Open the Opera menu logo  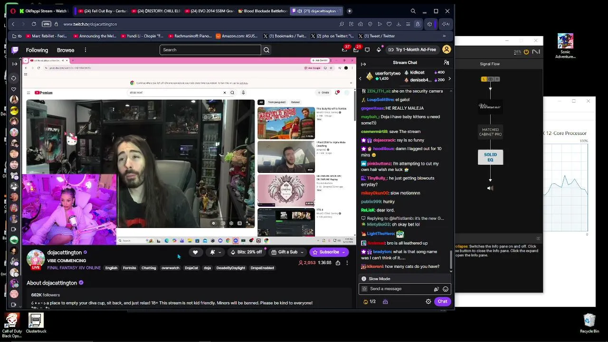pyautogui.click(x=13, y=11)
